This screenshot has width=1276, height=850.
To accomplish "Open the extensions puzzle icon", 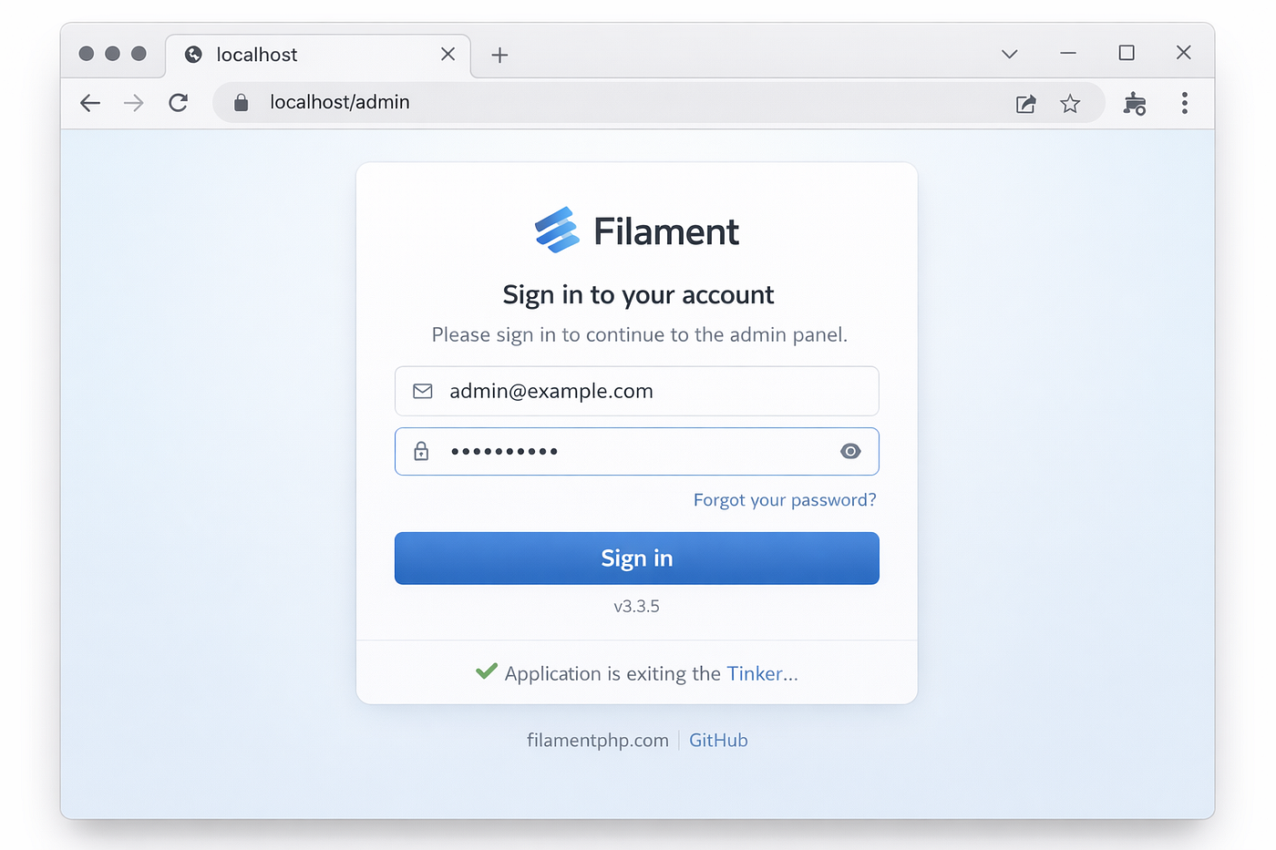I will point(1135,104).
